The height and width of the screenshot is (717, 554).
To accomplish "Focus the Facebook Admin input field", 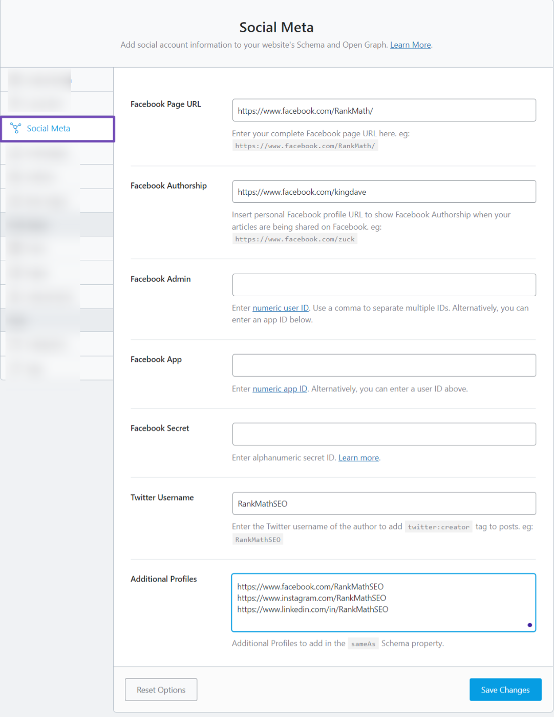I will coord(384,285).
